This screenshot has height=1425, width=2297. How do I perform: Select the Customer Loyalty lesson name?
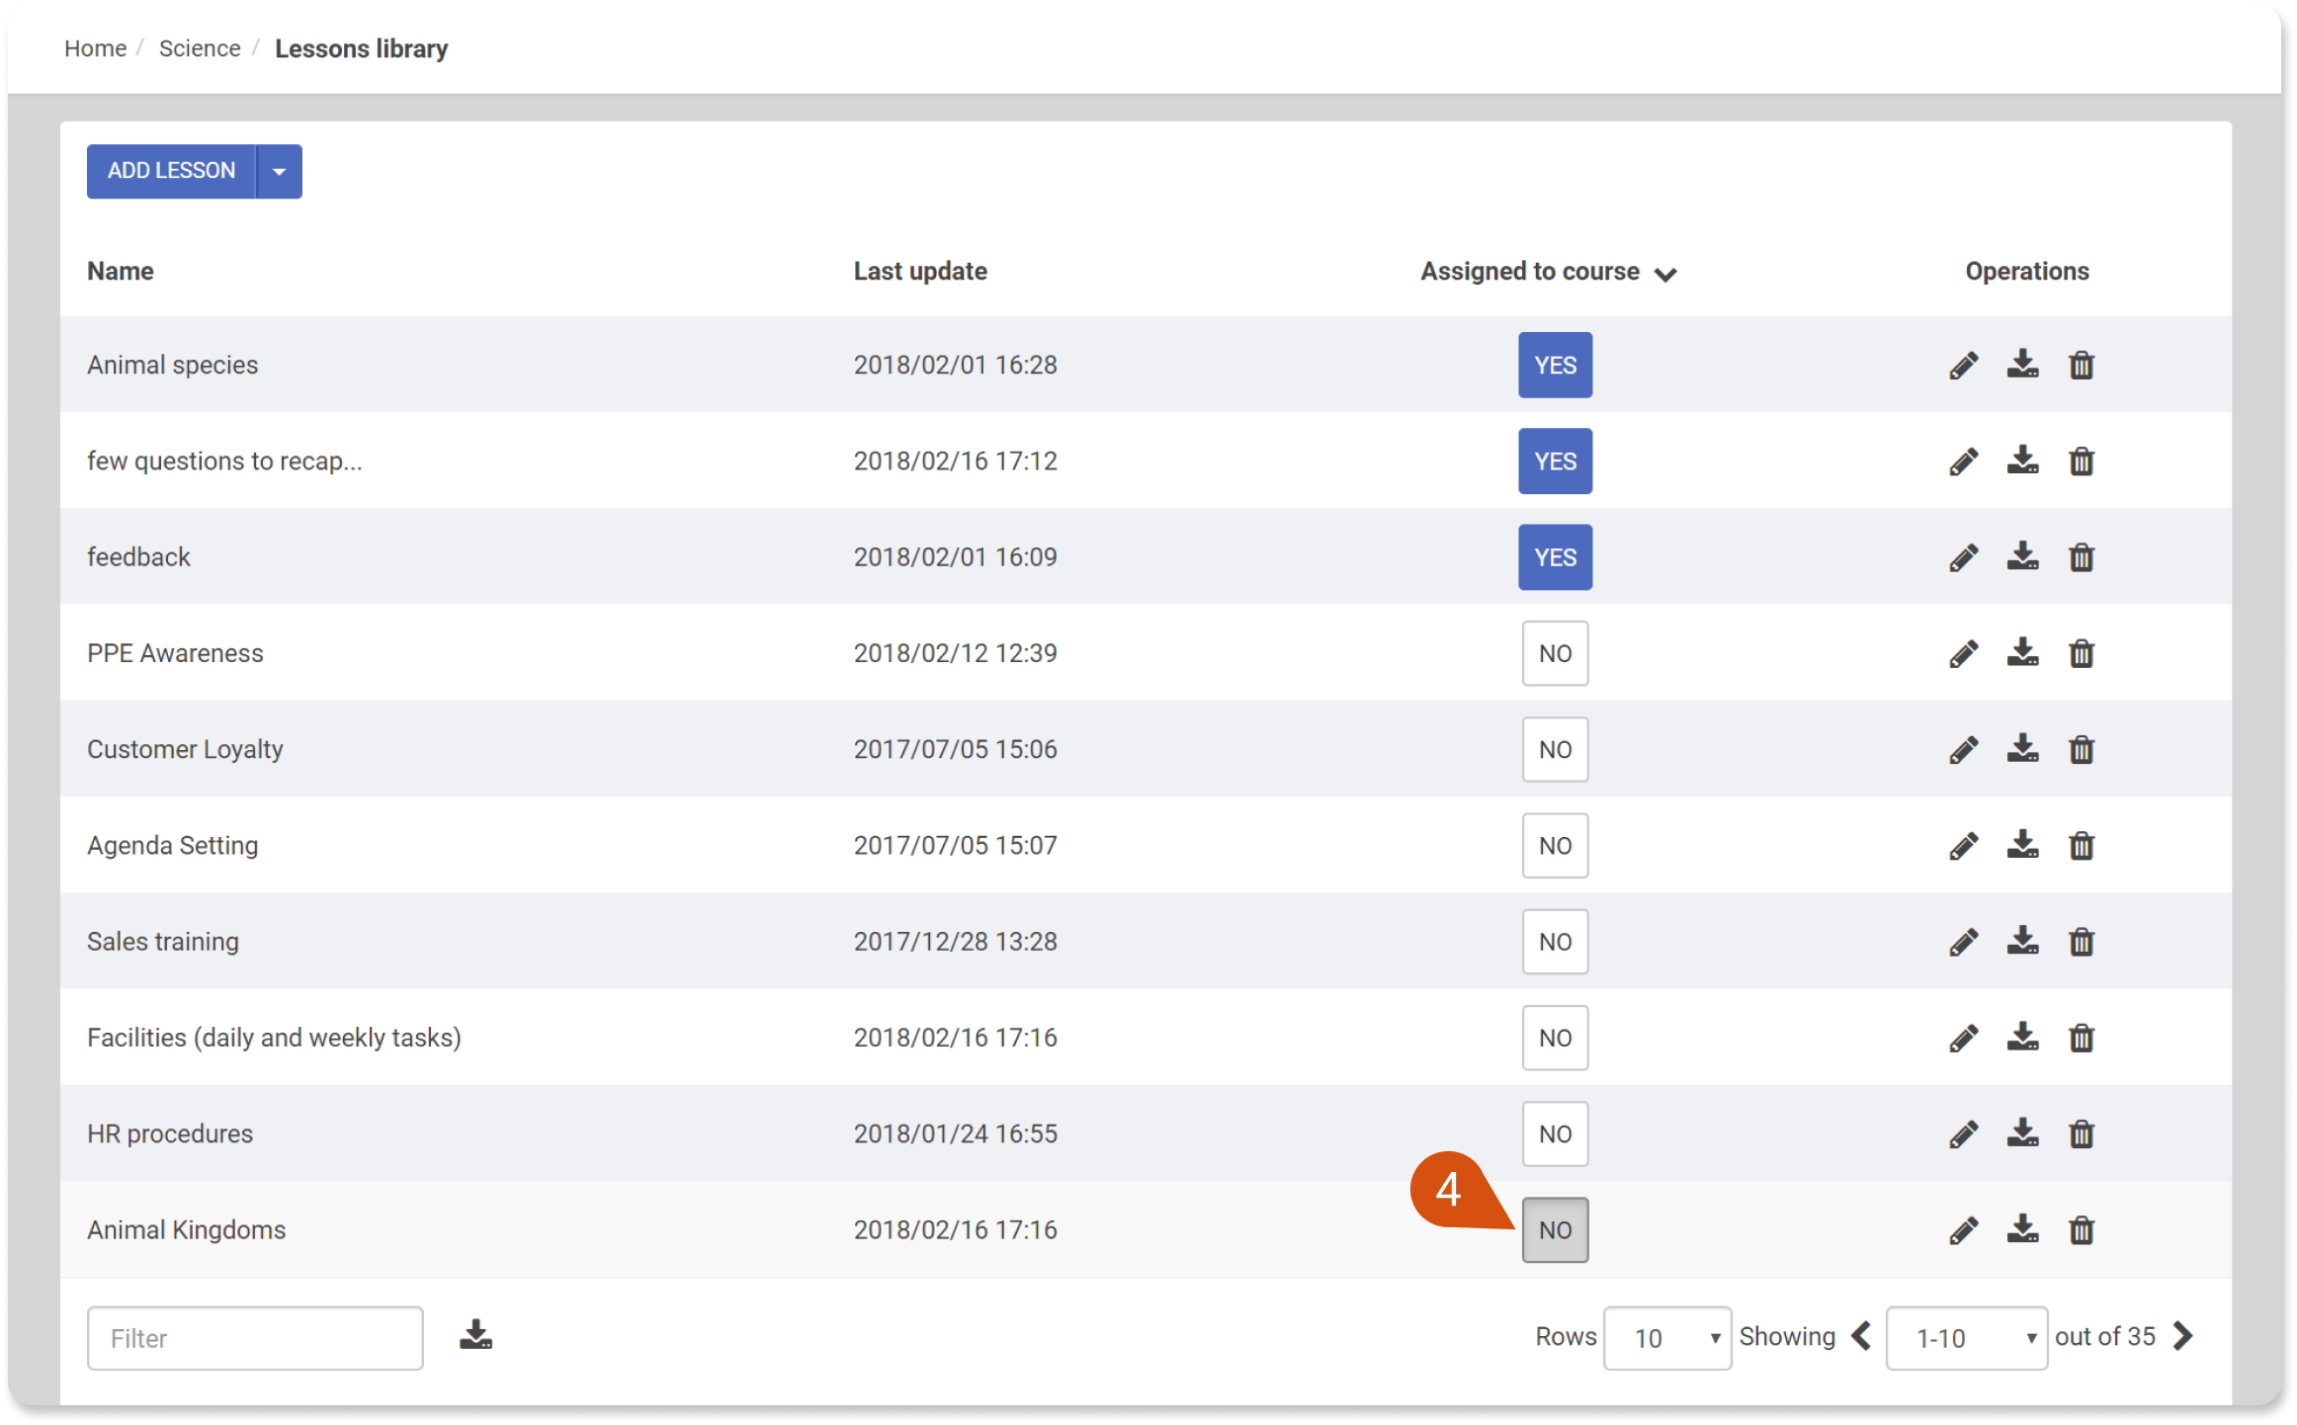pyautogui.click(x=185, y=750)
